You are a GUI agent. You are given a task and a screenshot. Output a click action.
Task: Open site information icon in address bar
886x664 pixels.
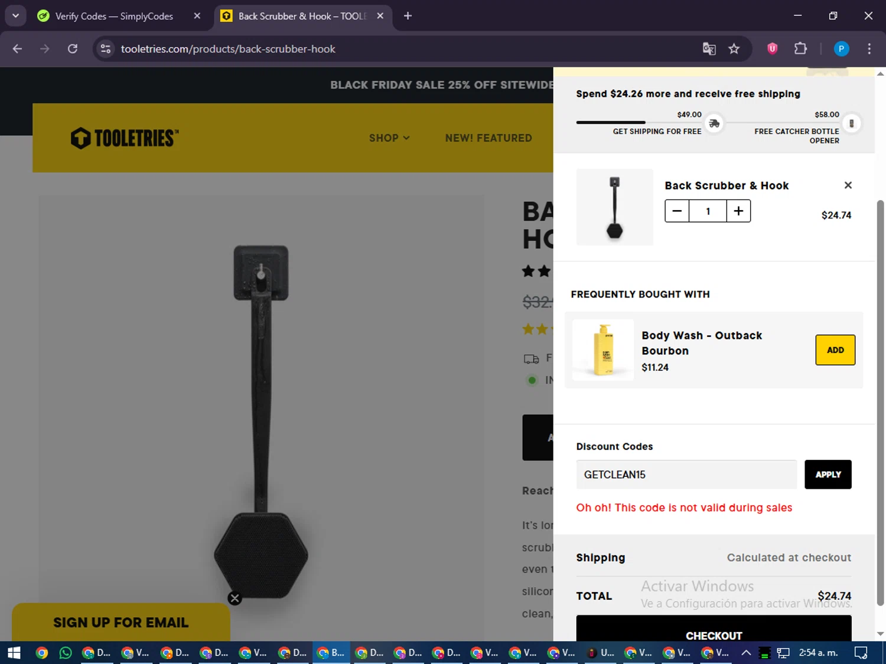[x=106, y=49]
